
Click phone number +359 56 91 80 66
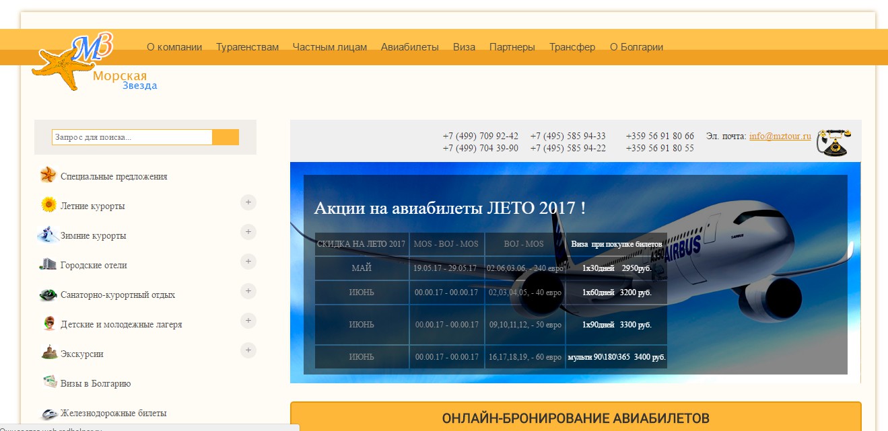click(660, 136)
